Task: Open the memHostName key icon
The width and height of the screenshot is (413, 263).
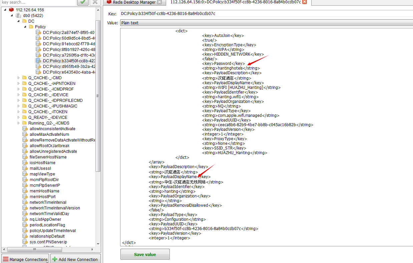Action: (25, 191)
